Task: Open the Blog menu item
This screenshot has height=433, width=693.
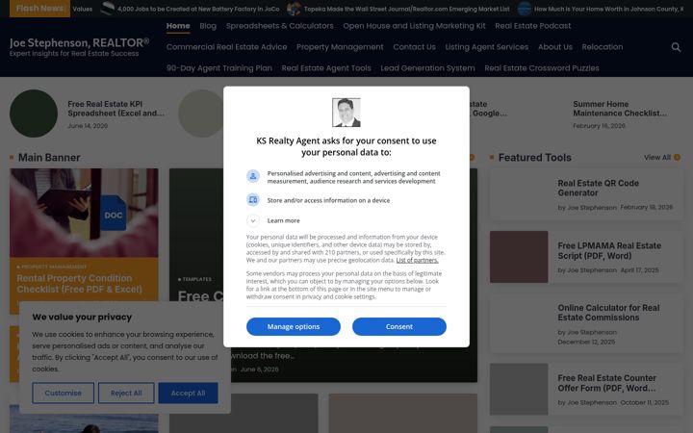Action: click(x=208, y=26)
